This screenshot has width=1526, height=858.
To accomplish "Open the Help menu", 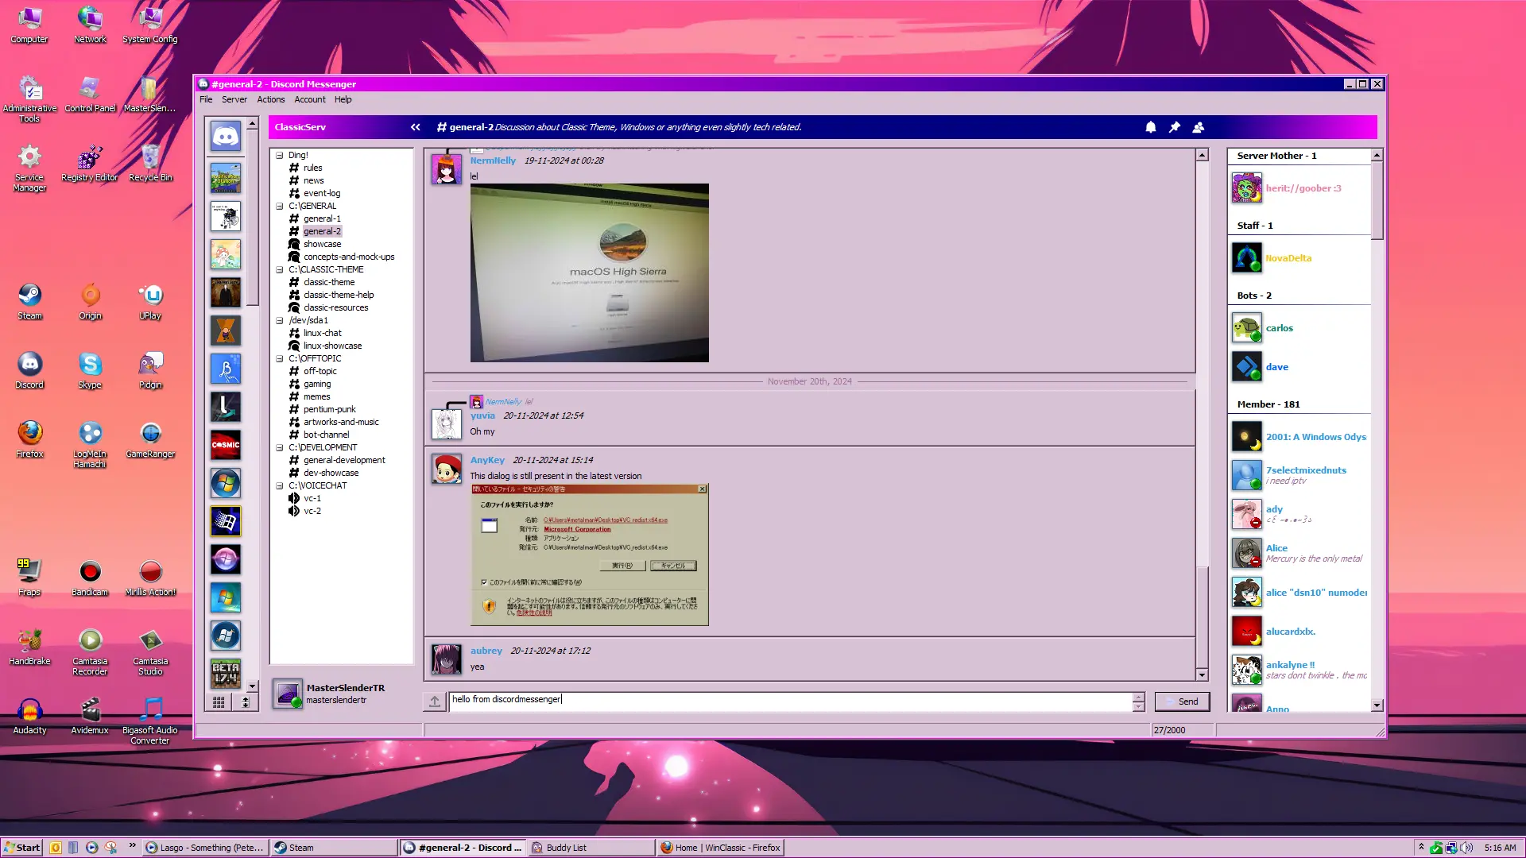I will (x=343, y=99).
